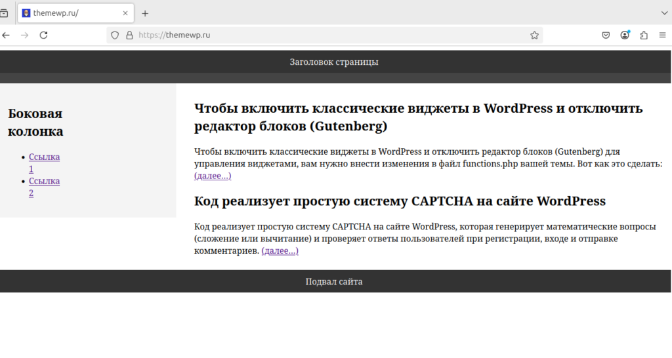Click the Боковая колонка sidebar heading

pos(35,122)
